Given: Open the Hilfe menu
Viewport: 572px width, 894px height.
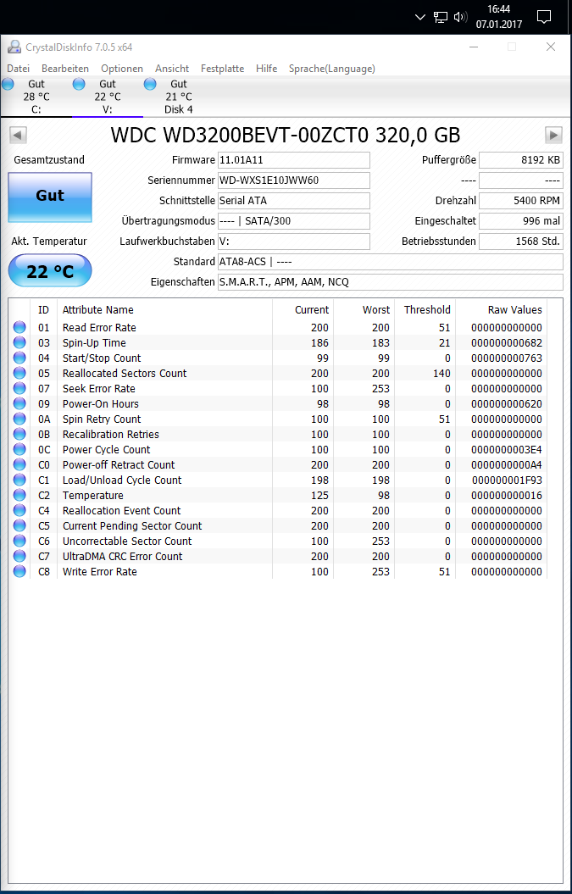Looking at the screenshot, I should [x=266, y=69].
